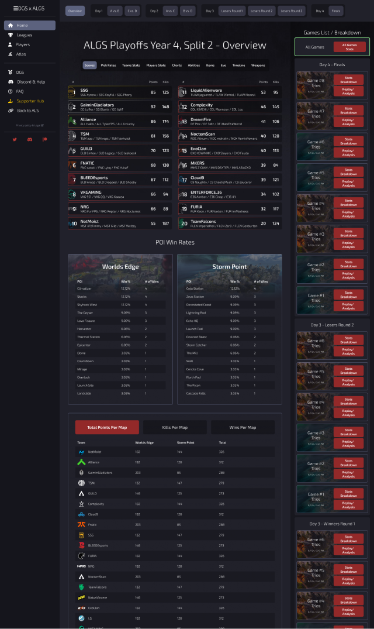Click the NRG logo in points table
Screen dimensions: 374x629
pos(81,566)
